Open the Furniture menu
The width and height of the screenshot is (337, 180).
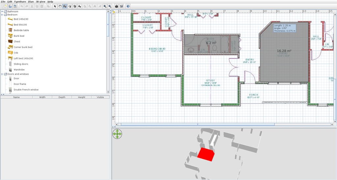click(x=20, y=2)
